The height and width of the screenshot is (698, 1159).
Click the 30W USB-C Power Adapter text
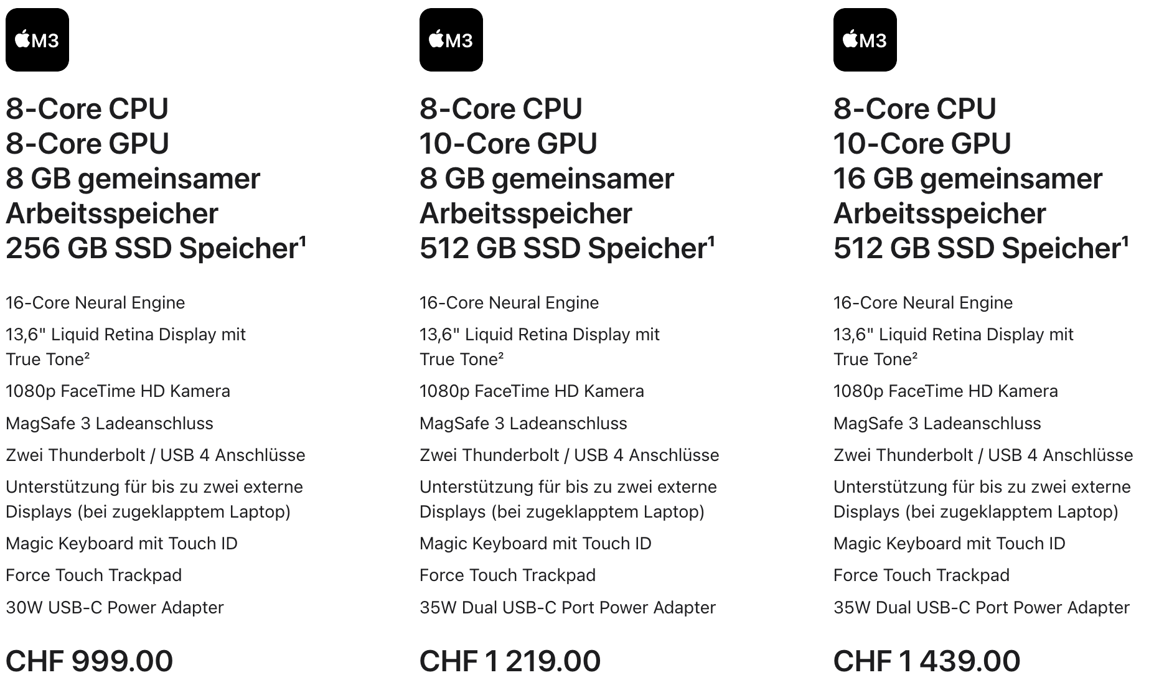coord(115,607)
